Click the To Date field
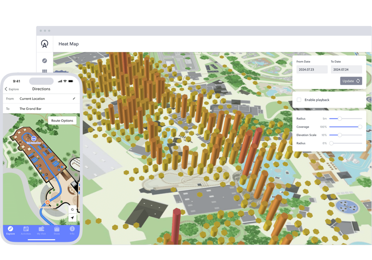This screenshot has width=372, height=260. pyautogui.click(x=346, y=70)
